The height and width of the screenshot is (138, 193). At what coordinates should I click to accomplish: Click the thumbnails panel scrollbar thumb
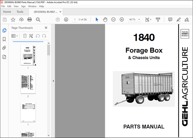[x=49, y=50]
